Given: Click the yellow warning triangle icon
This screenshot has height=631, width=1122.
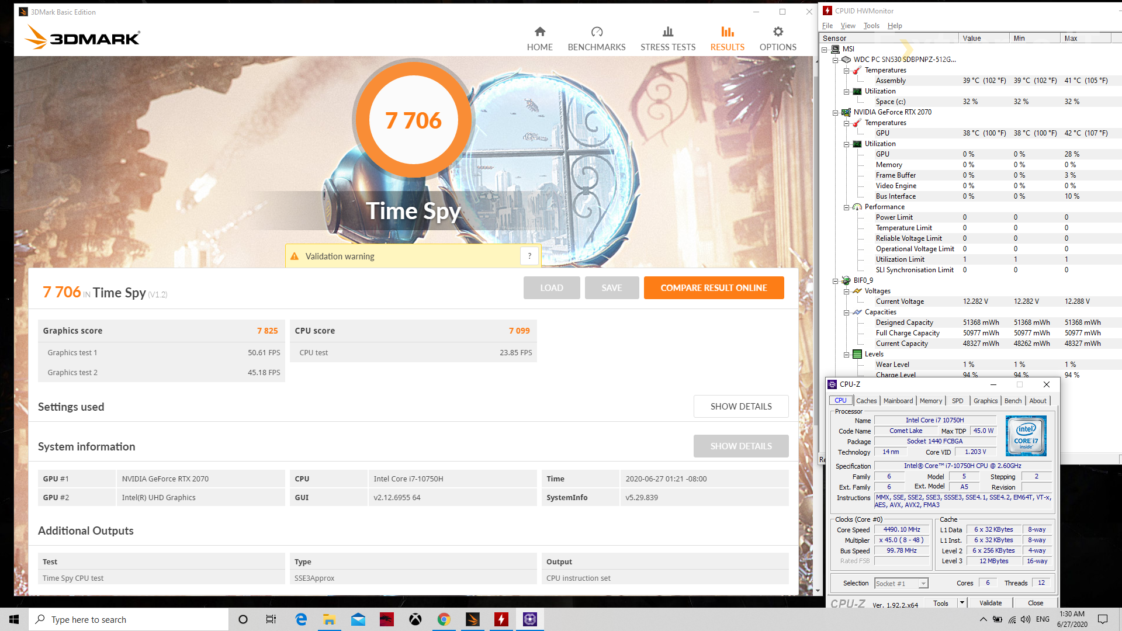Looking at the screenshot, I should tap(295, 256).
